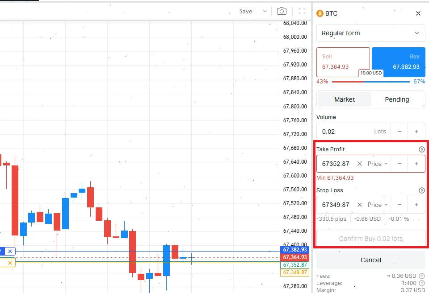Image resolution: width=429 pixels, height=293 pixels.
Task: Click the camera chart snapshot icon
Action: [282, 11]
